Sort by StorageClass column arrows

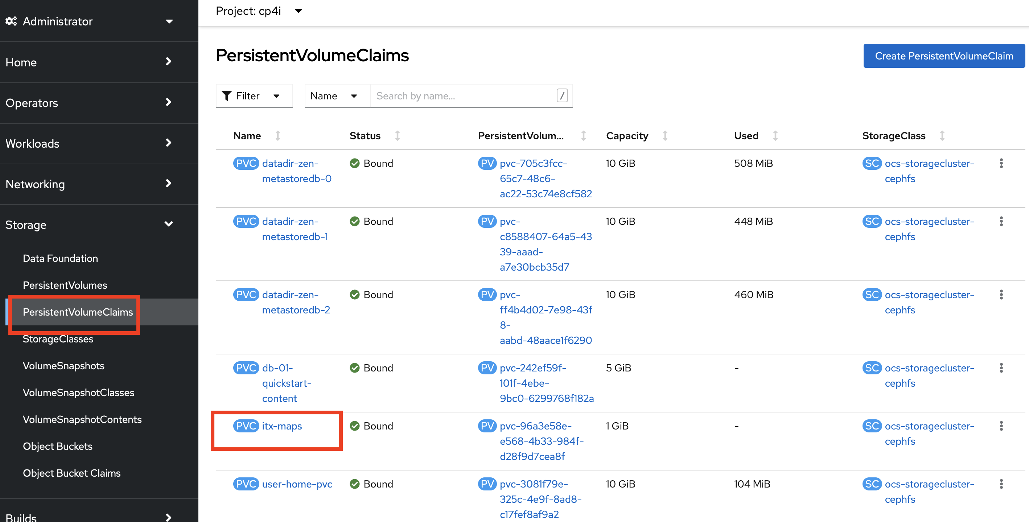point(942,136)
